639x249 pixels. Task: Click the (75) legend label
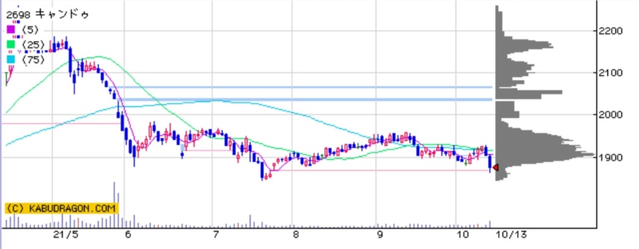pos(32,60)
